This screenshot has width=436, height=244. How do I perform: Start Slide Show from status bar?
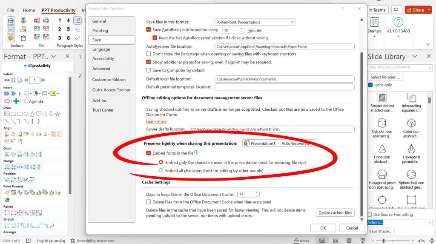pyautogui.click(x=363, y=241)
